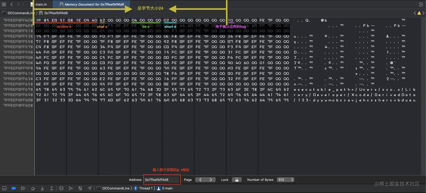Open the Number of Bytes 512 dropdown

coord(285,179)
